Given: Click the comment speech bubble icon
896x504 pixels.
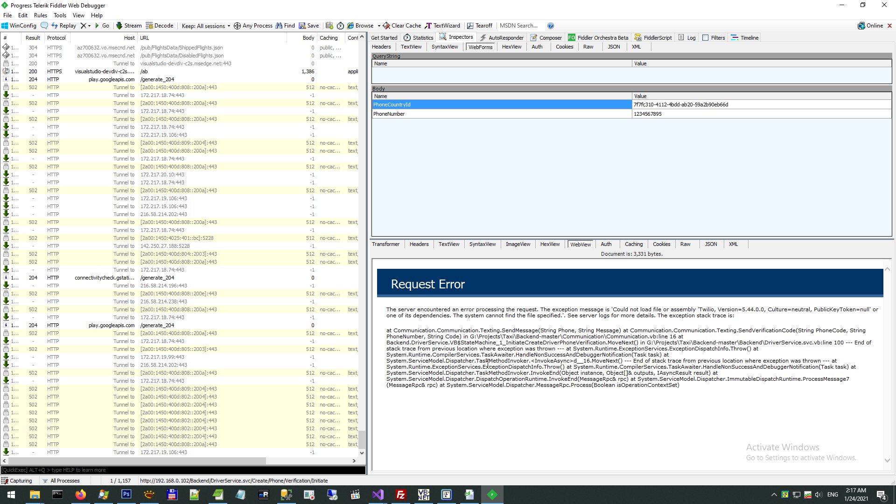Looking at the screenshot, I should [x=44, y=26].
